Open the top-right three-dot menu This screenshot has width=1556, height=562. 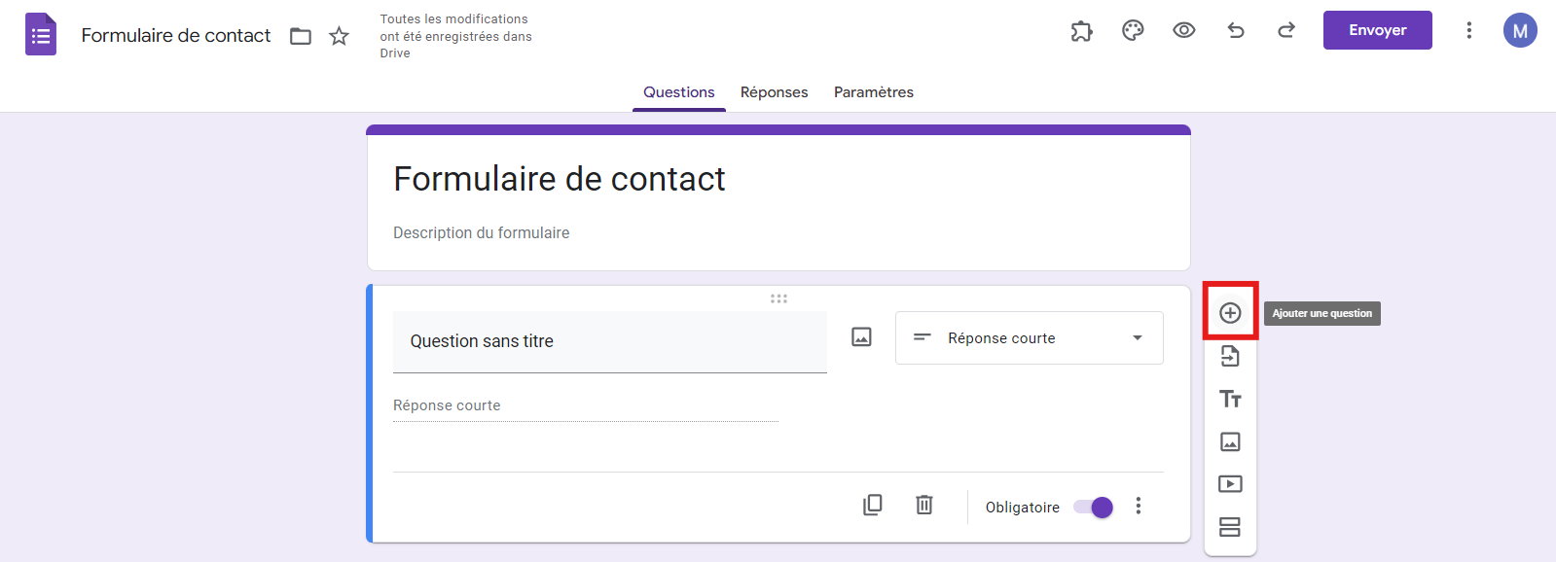pyautogui.click(x=1468, y=30)
